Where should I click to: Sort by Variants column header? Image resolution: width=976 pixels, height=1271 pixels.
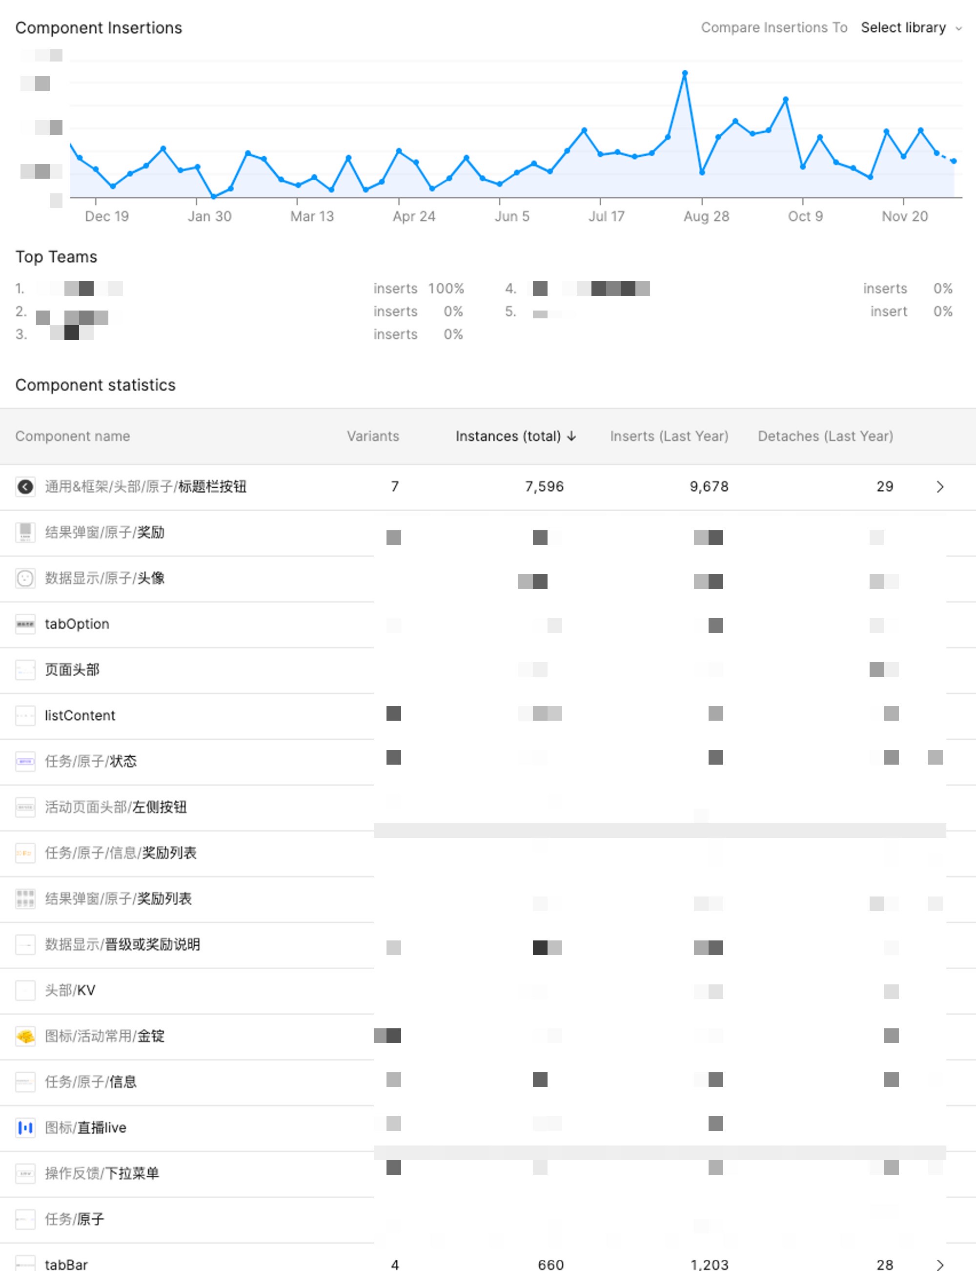pos(373,436)
